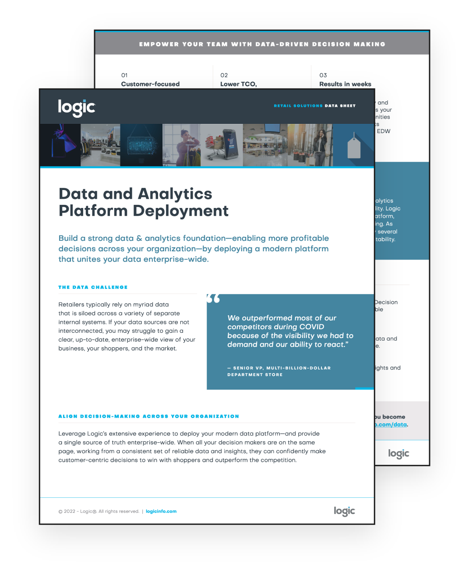Viewport: 469px width, 574px height.
Task: Click the blue divider line under the banner
Action: pos(207,167)
